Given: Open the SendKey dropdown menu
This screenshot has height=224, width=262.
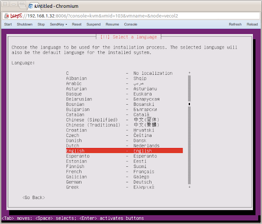Looking at the screenshot, I should pyautogui.click(x=59, y=25).
